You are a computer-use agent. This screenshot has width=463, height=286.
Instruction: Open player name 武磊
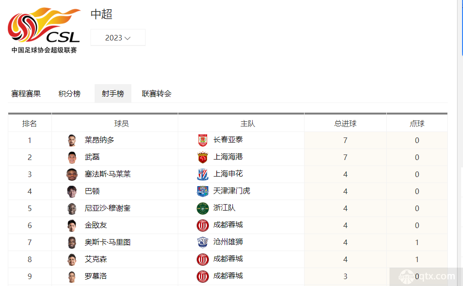coord(92,157)
